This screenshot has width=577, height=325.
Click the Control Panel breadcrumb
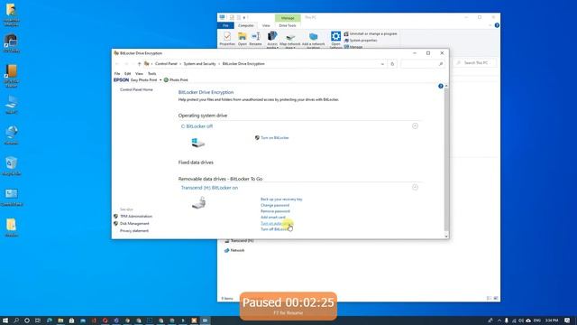click(x=166, y=64)
